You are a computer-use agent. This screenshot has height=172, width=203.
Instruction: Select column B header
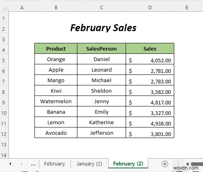56,8
